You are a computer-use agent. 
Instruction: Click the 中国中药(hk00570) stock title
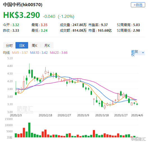click(23, 5)
